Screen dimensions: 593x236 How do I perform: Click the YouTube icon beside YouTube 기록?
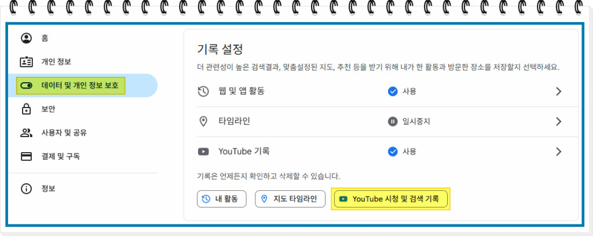point(203,152)
